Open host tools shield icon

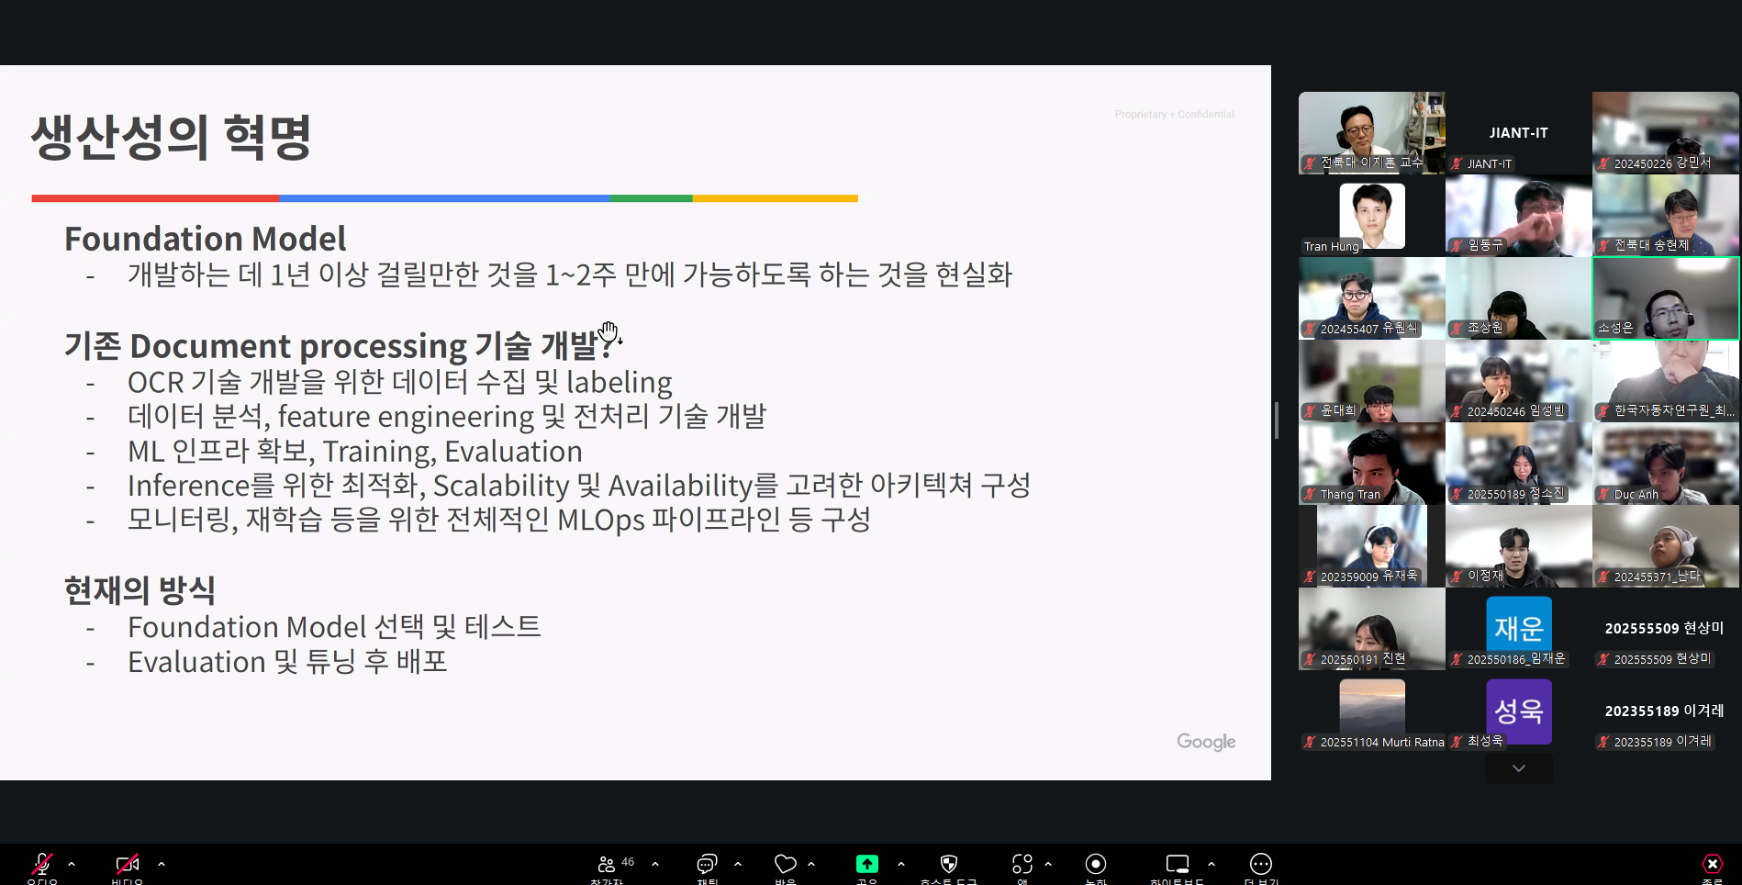tap(949, 864)
